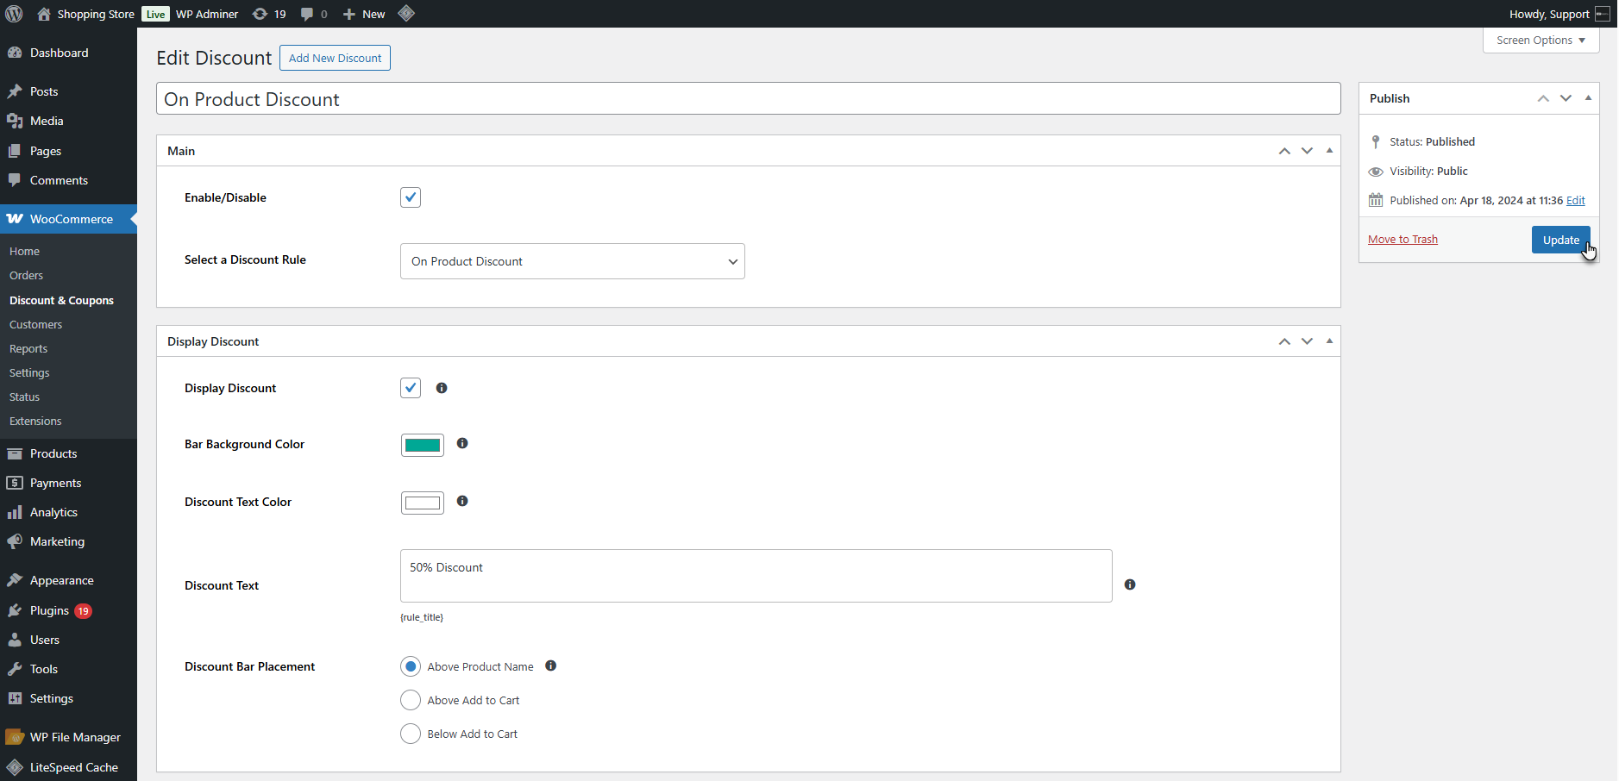Viewport: 1619px width, 781px height.
Task: Collapse the Display Discount panel
Action: 1329,341
